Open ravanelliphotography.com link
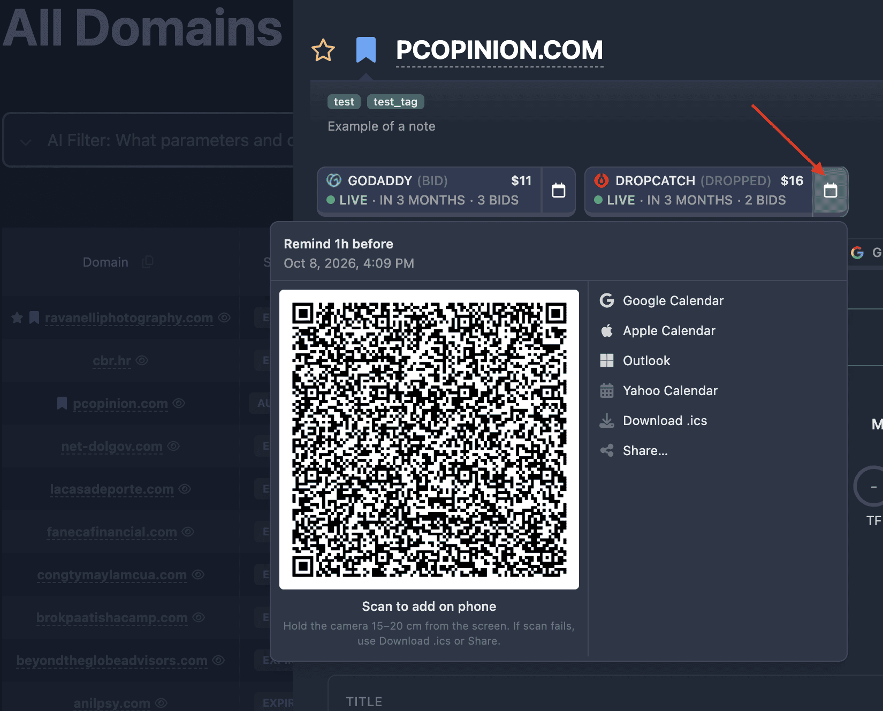The height and width of the screenshot is (711, 883). (x=129, y=317)
